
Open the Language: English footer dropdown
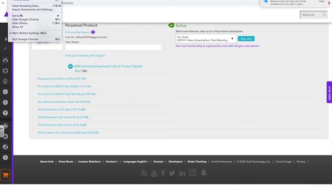click(x=135, y=162)
